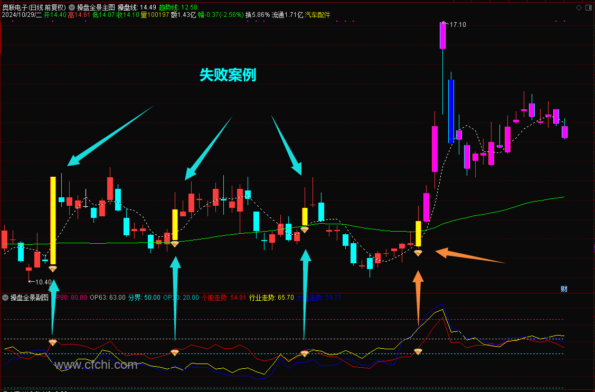This screenshot has height=392, width=595.
Task: Click the 分界: 50.00 value
Action: coord(144,298)
